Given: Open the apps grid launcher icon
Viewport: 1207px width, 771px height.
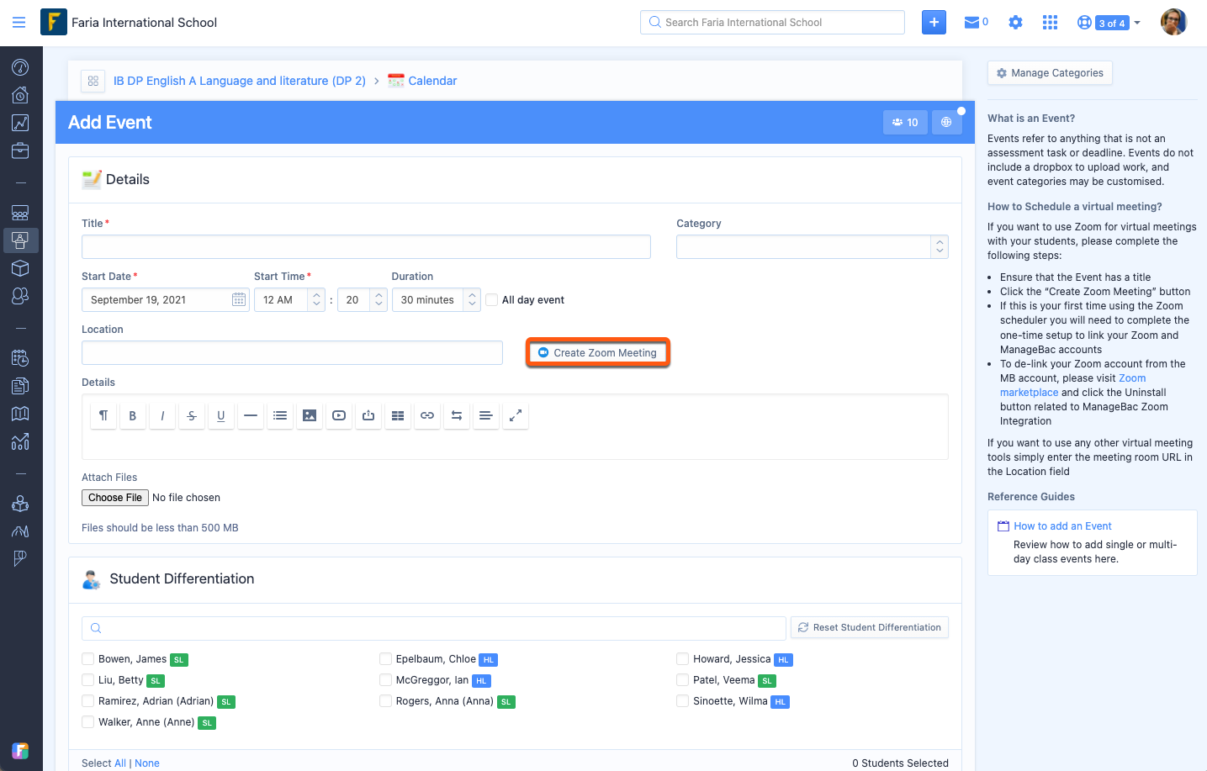Looking at the screenshot, I should pyautogui.click(x=1050, y=23).
